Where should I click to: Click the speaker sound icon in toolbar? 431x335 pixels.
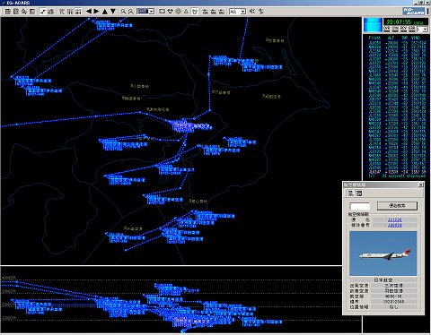pos(252,12)
